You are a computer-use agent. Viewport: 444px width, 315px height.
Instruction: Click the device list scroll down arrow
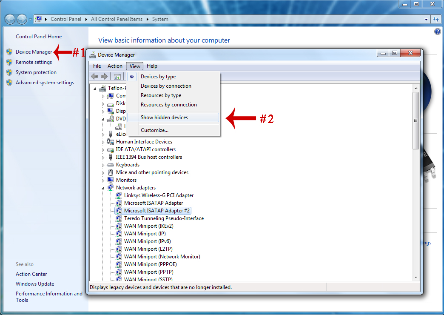tap(416, 277)
